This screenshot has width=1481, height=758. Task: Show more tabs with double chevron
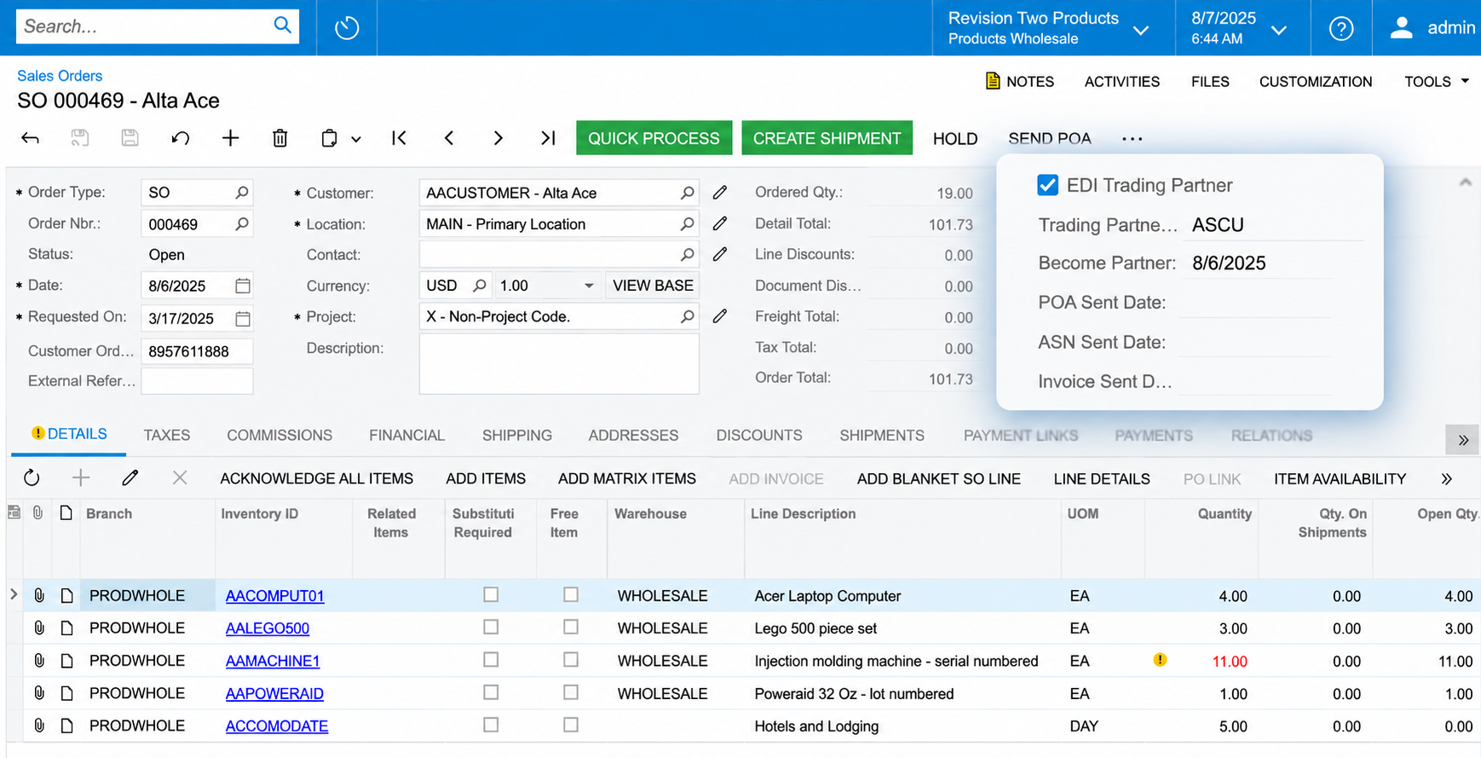tap(1463, 440)
